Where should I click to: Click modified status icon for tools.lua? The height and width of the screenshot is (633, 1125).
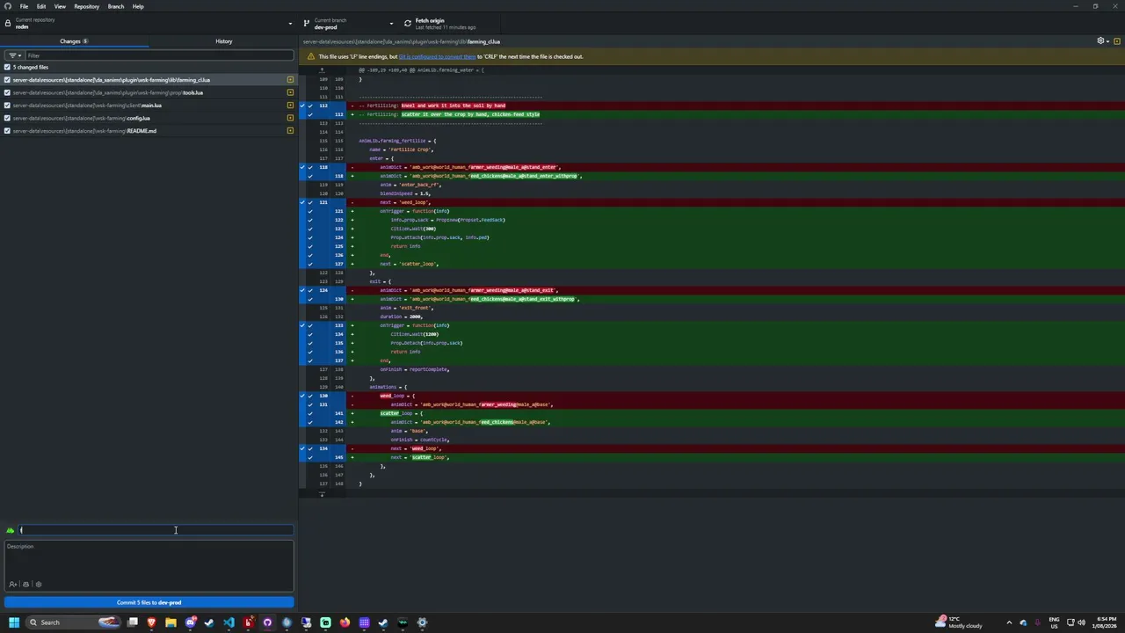click(x=290, y=92)
